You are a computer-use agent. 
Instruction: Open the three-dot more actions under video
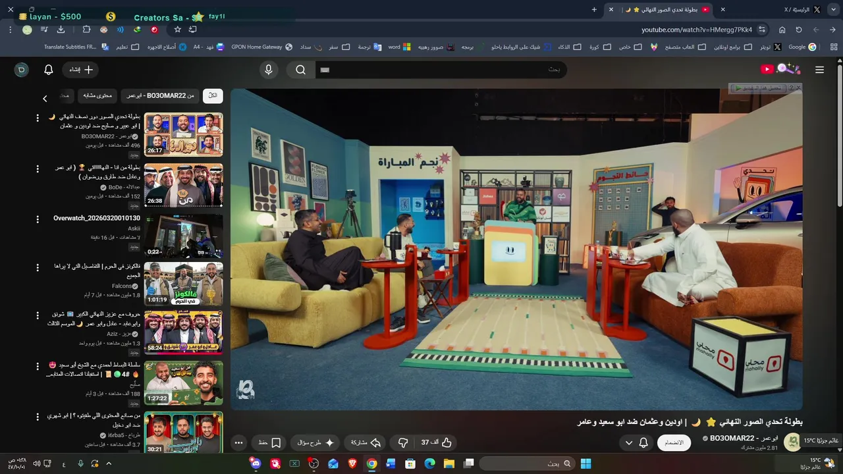coord(239,442)
